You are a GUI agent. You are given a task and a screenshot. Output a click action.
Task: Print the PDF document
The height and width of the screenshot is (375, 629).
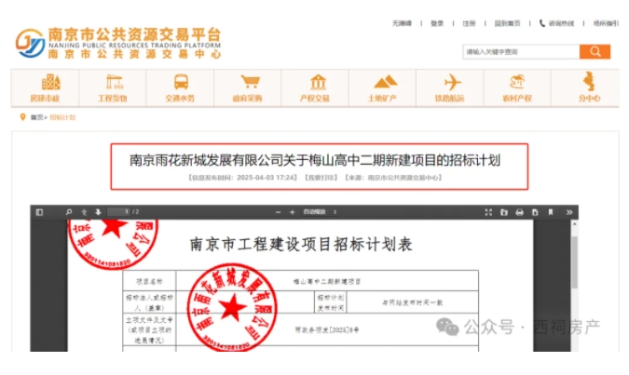[520, 212]
